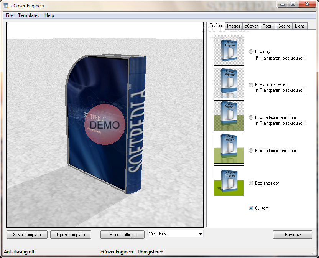Image resolution: width=319 pixels, height=258 pixels.
Task: Click the 3D box cover preview
Action: tap(106, 124)
